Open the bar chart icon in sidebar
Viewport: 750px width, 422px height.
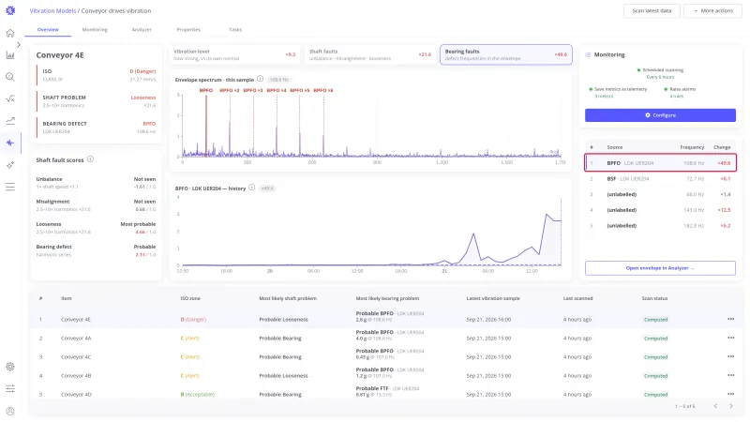pos(10,55)
